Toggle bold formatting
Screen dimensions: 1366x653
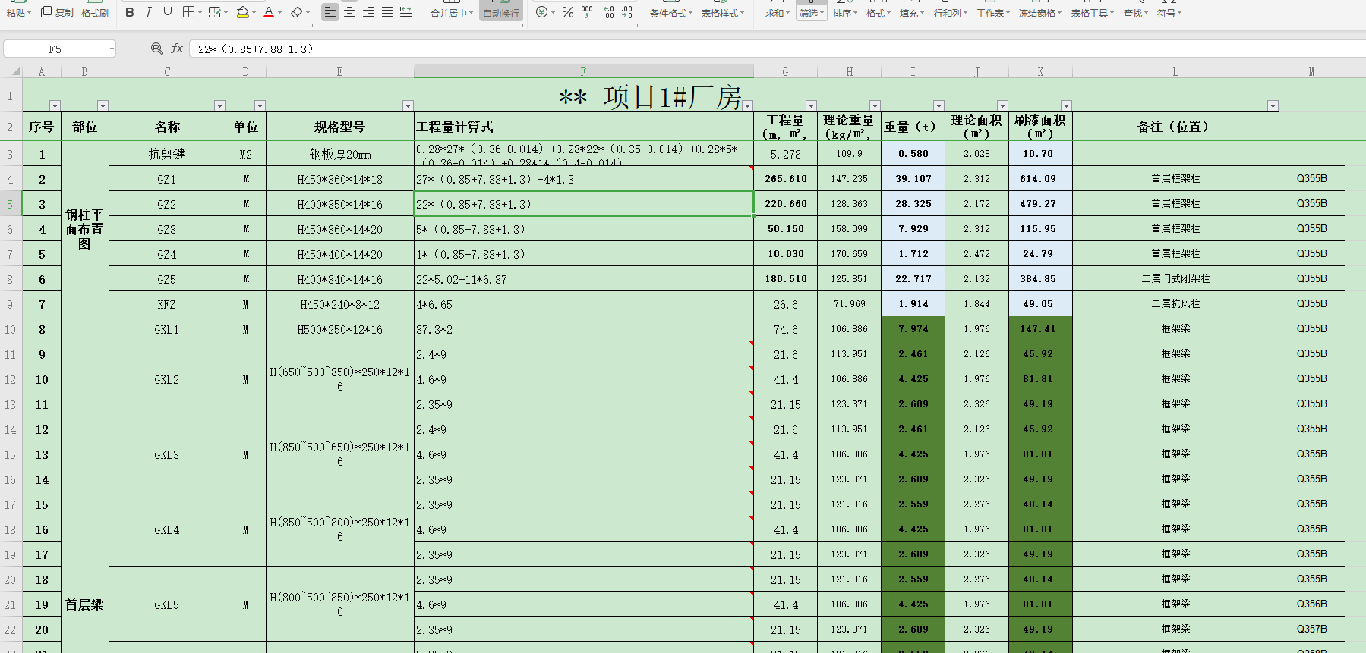tap(130, 12)
